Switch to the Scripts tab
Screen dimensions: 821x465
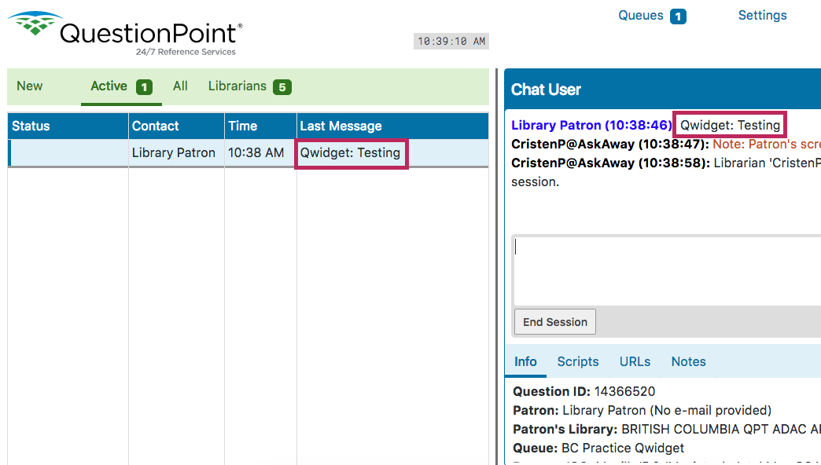tap(577, 361)
